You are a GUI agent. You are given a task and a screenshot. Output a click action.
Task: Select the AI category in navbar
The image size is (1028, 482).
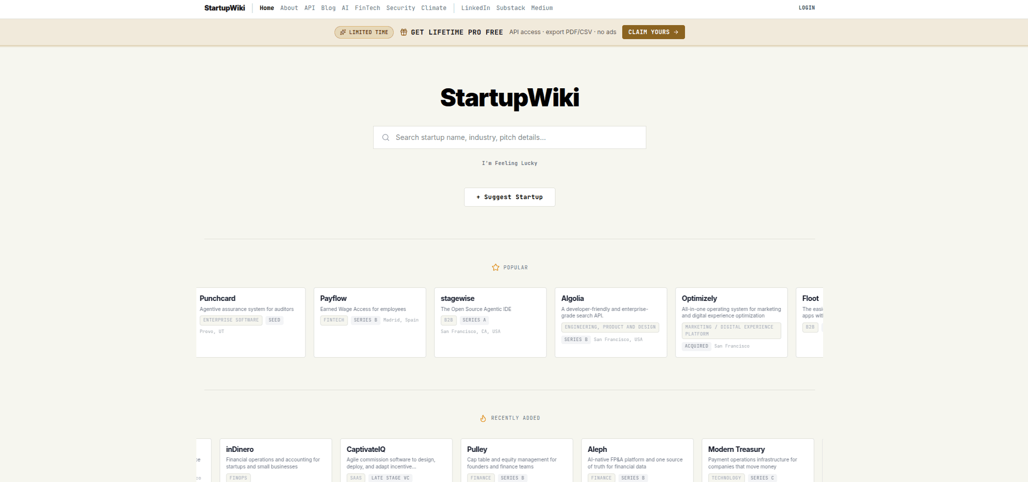(x=346, y=8)
